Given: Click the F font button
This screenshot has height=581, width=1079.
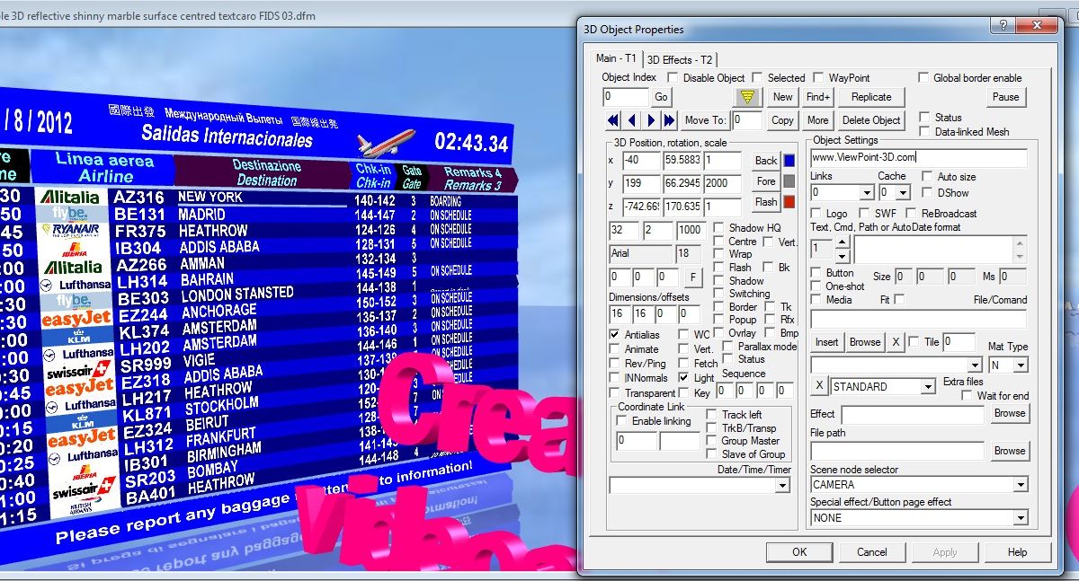Looking at the screenshot, I should (691, 277).
